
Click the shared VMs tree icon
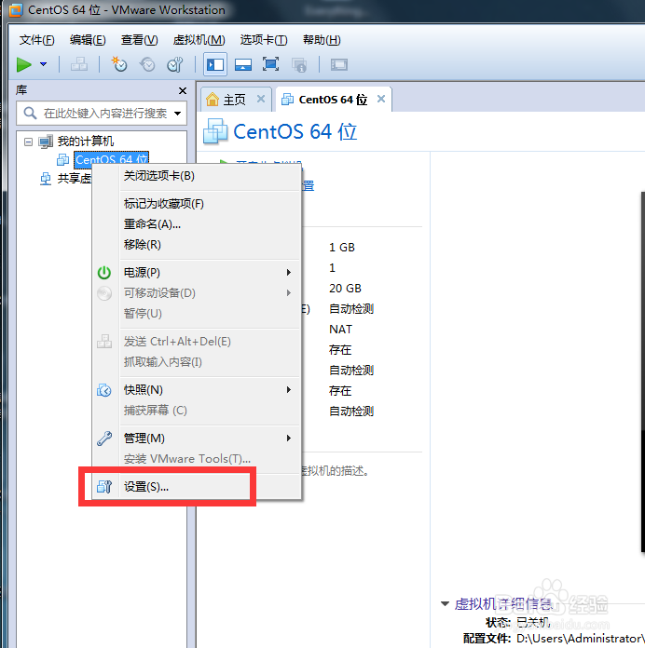click(x=46, y=179)
